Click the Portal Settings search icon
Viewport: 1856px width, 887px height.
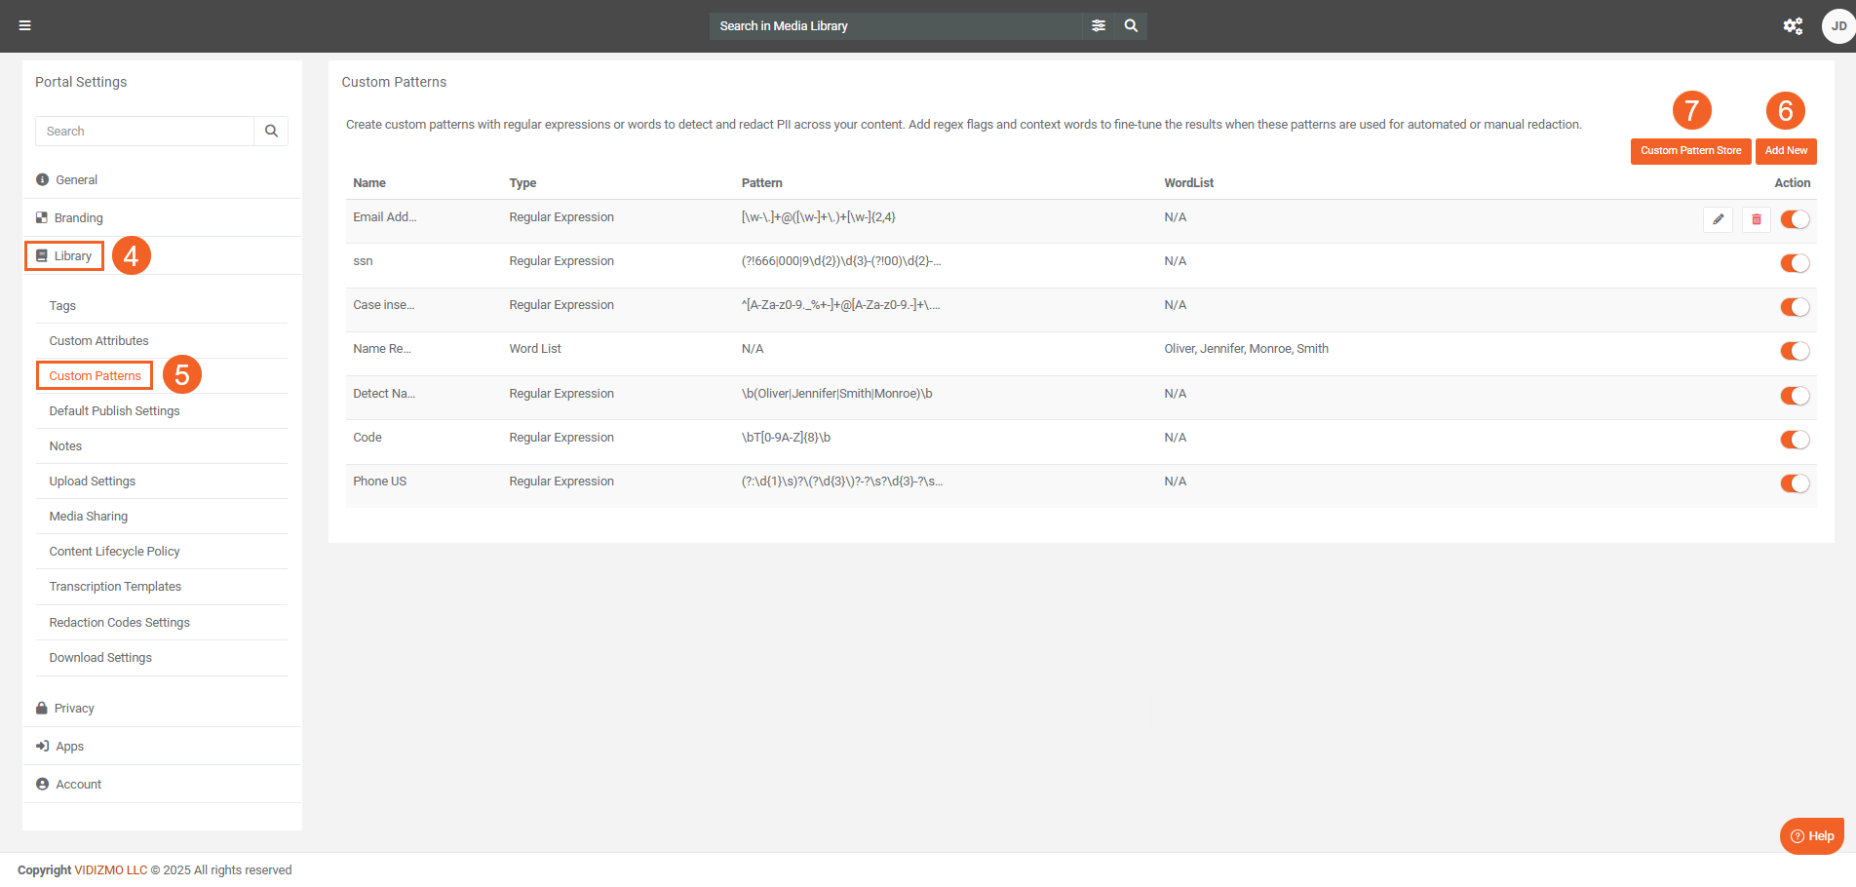click(x=271, y=131)
